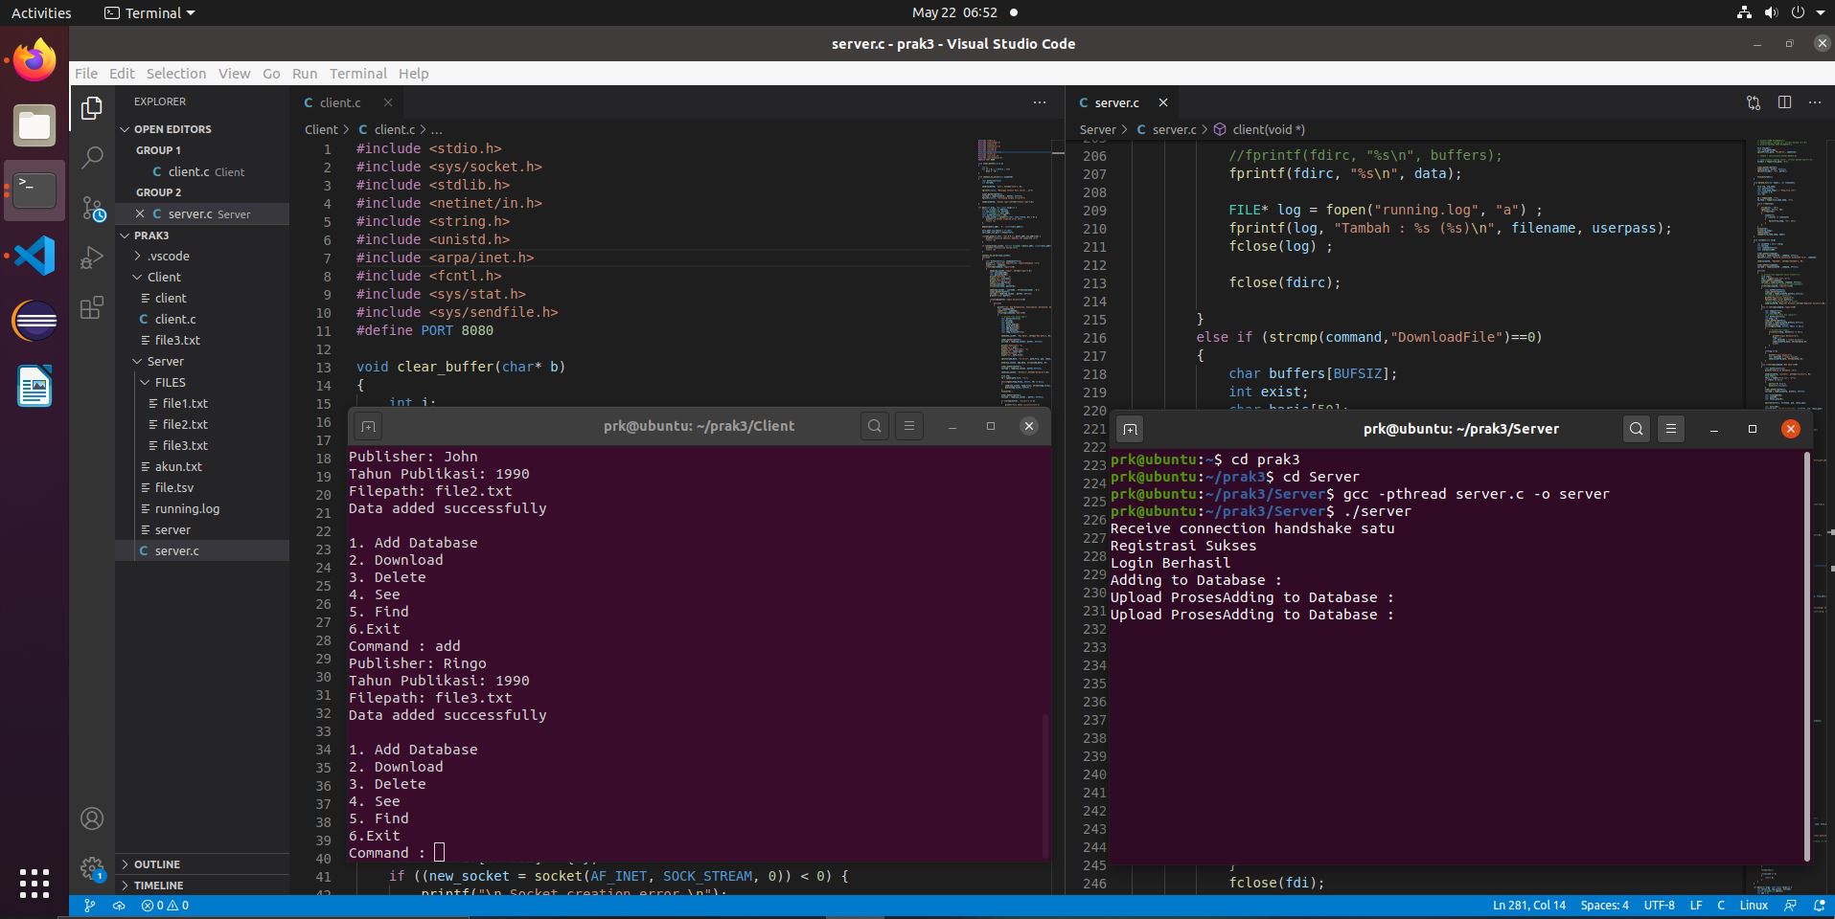Click the new tab icon in Server terminal
The height and width of the screenshot is (919, 1835).
tap(1130, 429)
